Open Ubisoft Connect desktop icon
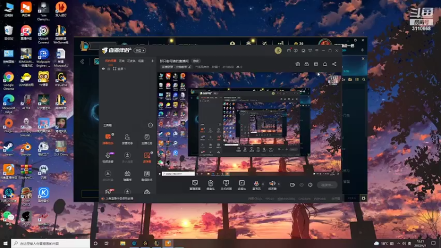Viewport: 441px width, 248px height. click(x=44, y=34)
